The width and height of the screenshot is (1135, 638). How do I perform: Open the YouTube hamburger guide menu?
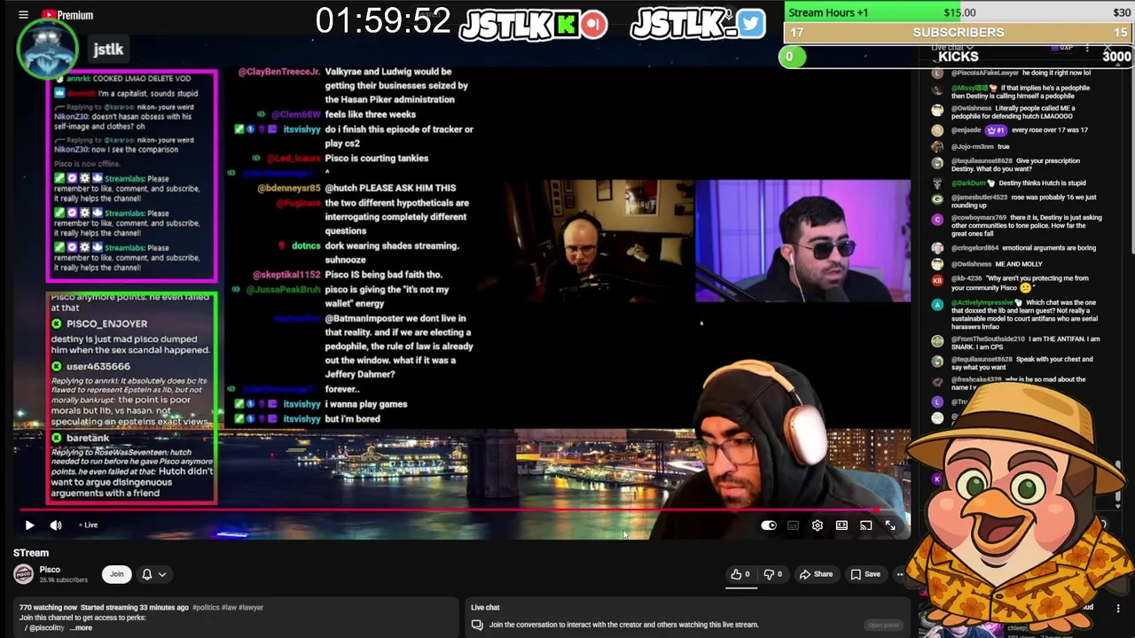pyautogui.click(x=23, y=15)
